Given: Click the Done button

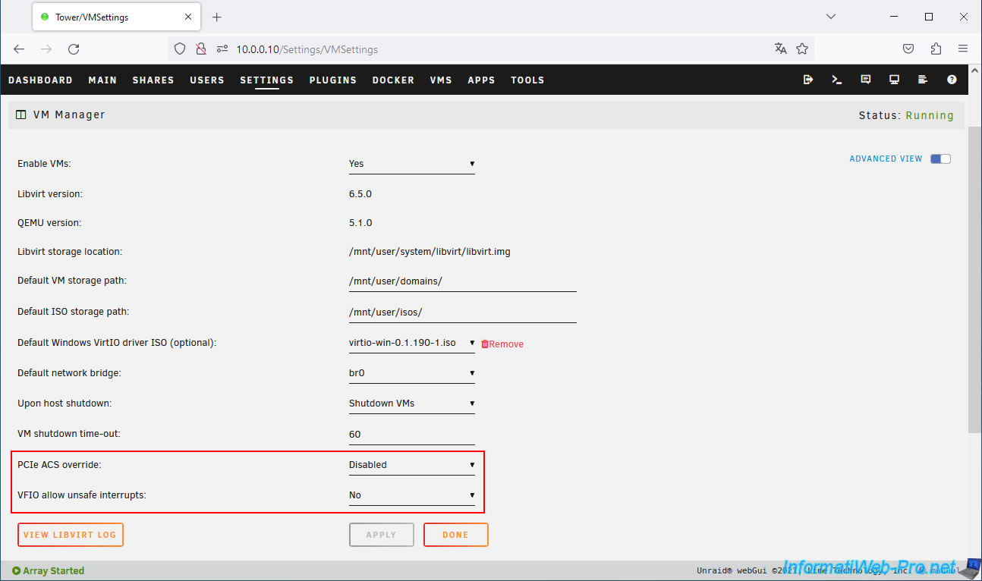Looking at the screenshot, I should tap(455, 535).
